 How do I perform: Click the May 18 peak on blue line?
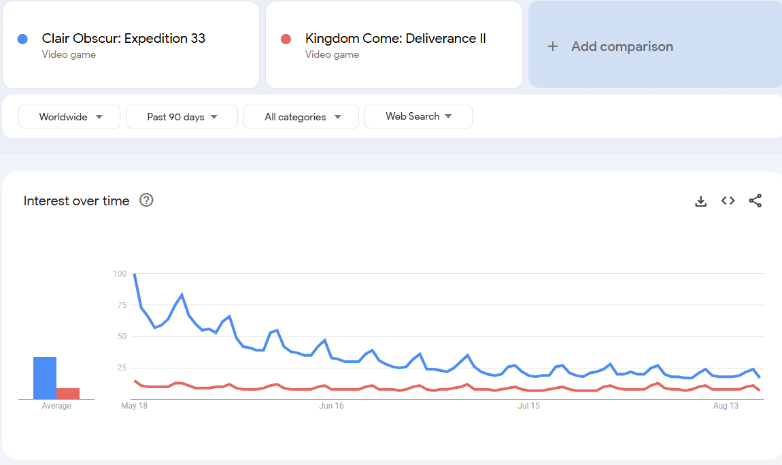pos(135,274)
